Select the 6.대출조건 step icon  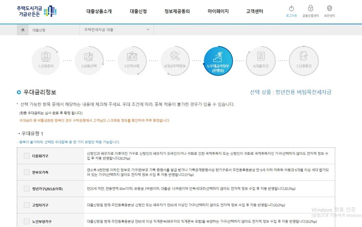(261, 58)
